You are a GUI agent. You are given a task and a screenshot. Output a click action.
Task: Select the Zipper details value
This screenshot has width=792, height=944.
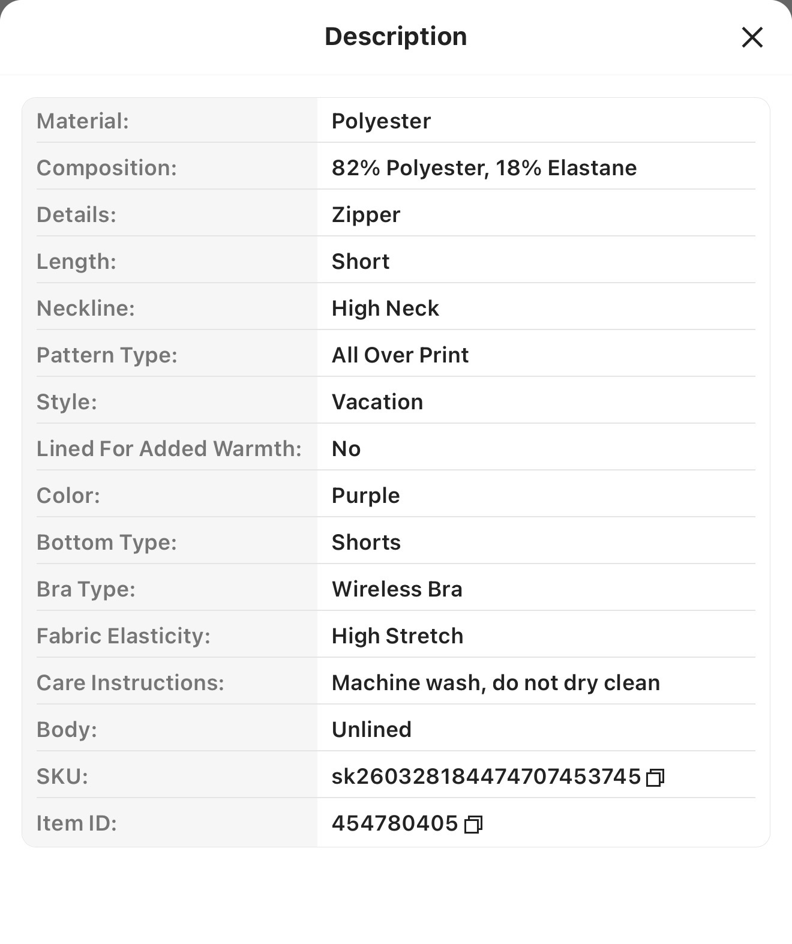coord(366,215)
